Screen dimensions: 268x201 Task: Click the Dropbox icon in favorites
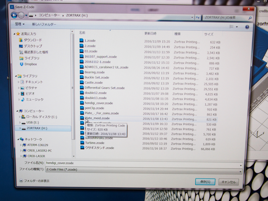click(22, 64)
